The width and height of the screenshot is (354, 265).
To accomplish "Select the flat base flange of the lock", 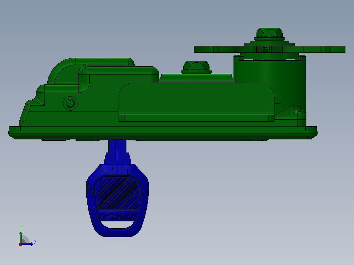I will (163, 133).
